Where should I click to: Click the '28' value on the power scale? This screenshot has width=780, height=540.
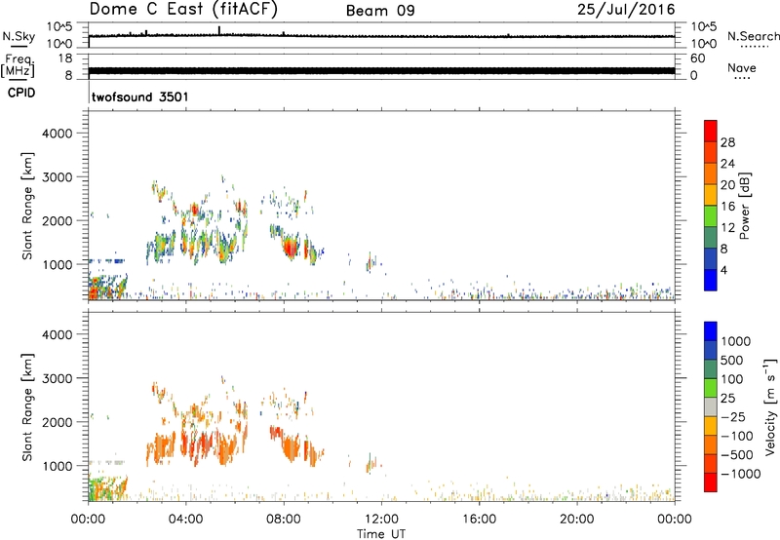[727, 142]
